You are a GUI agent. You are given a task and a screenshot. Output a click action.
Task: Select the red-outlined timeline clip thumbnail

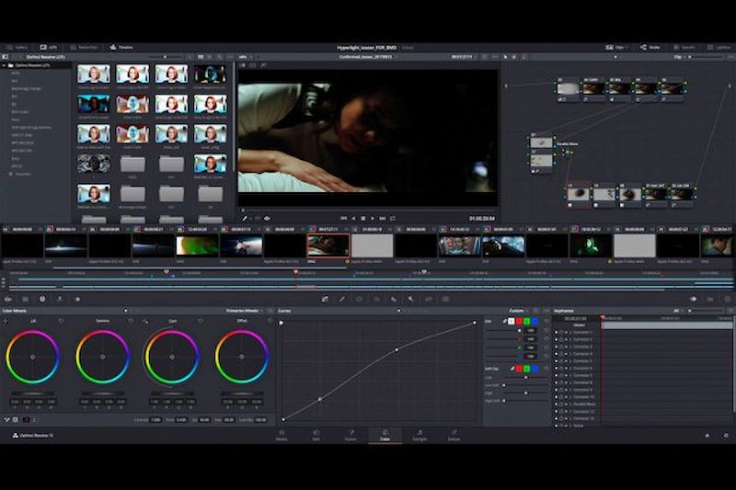[328, 245]
